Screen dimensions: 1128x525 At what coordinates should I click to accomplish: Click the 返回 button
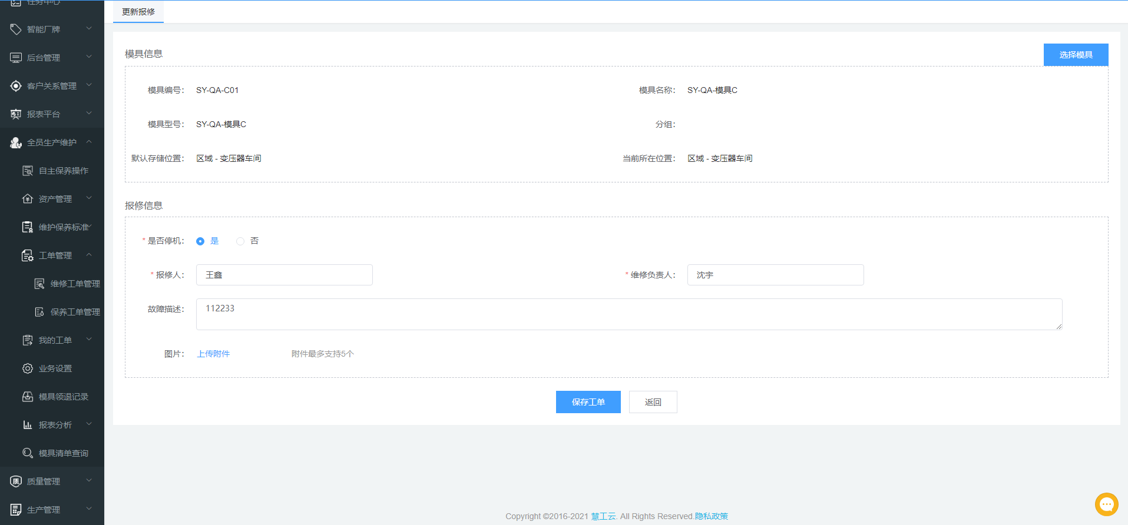click(x=653, y=402)
